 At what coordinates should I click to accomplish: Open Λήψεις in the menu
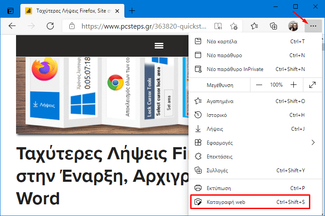(x=255, y=129)
